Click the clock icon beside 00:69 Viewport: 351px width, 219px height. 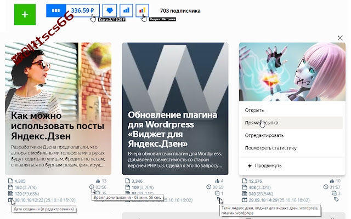coord(208,187)
